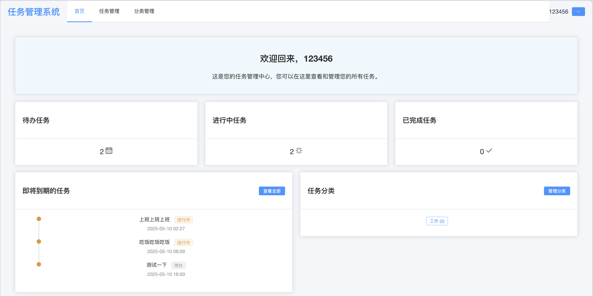Switch to the 任务管理 tab

[109, 11]
